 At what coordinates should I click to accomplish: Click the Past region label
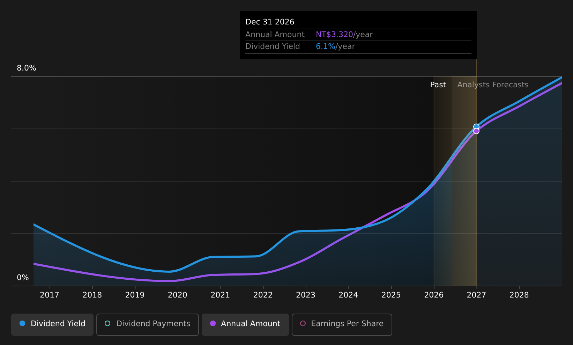click(438, 85)
